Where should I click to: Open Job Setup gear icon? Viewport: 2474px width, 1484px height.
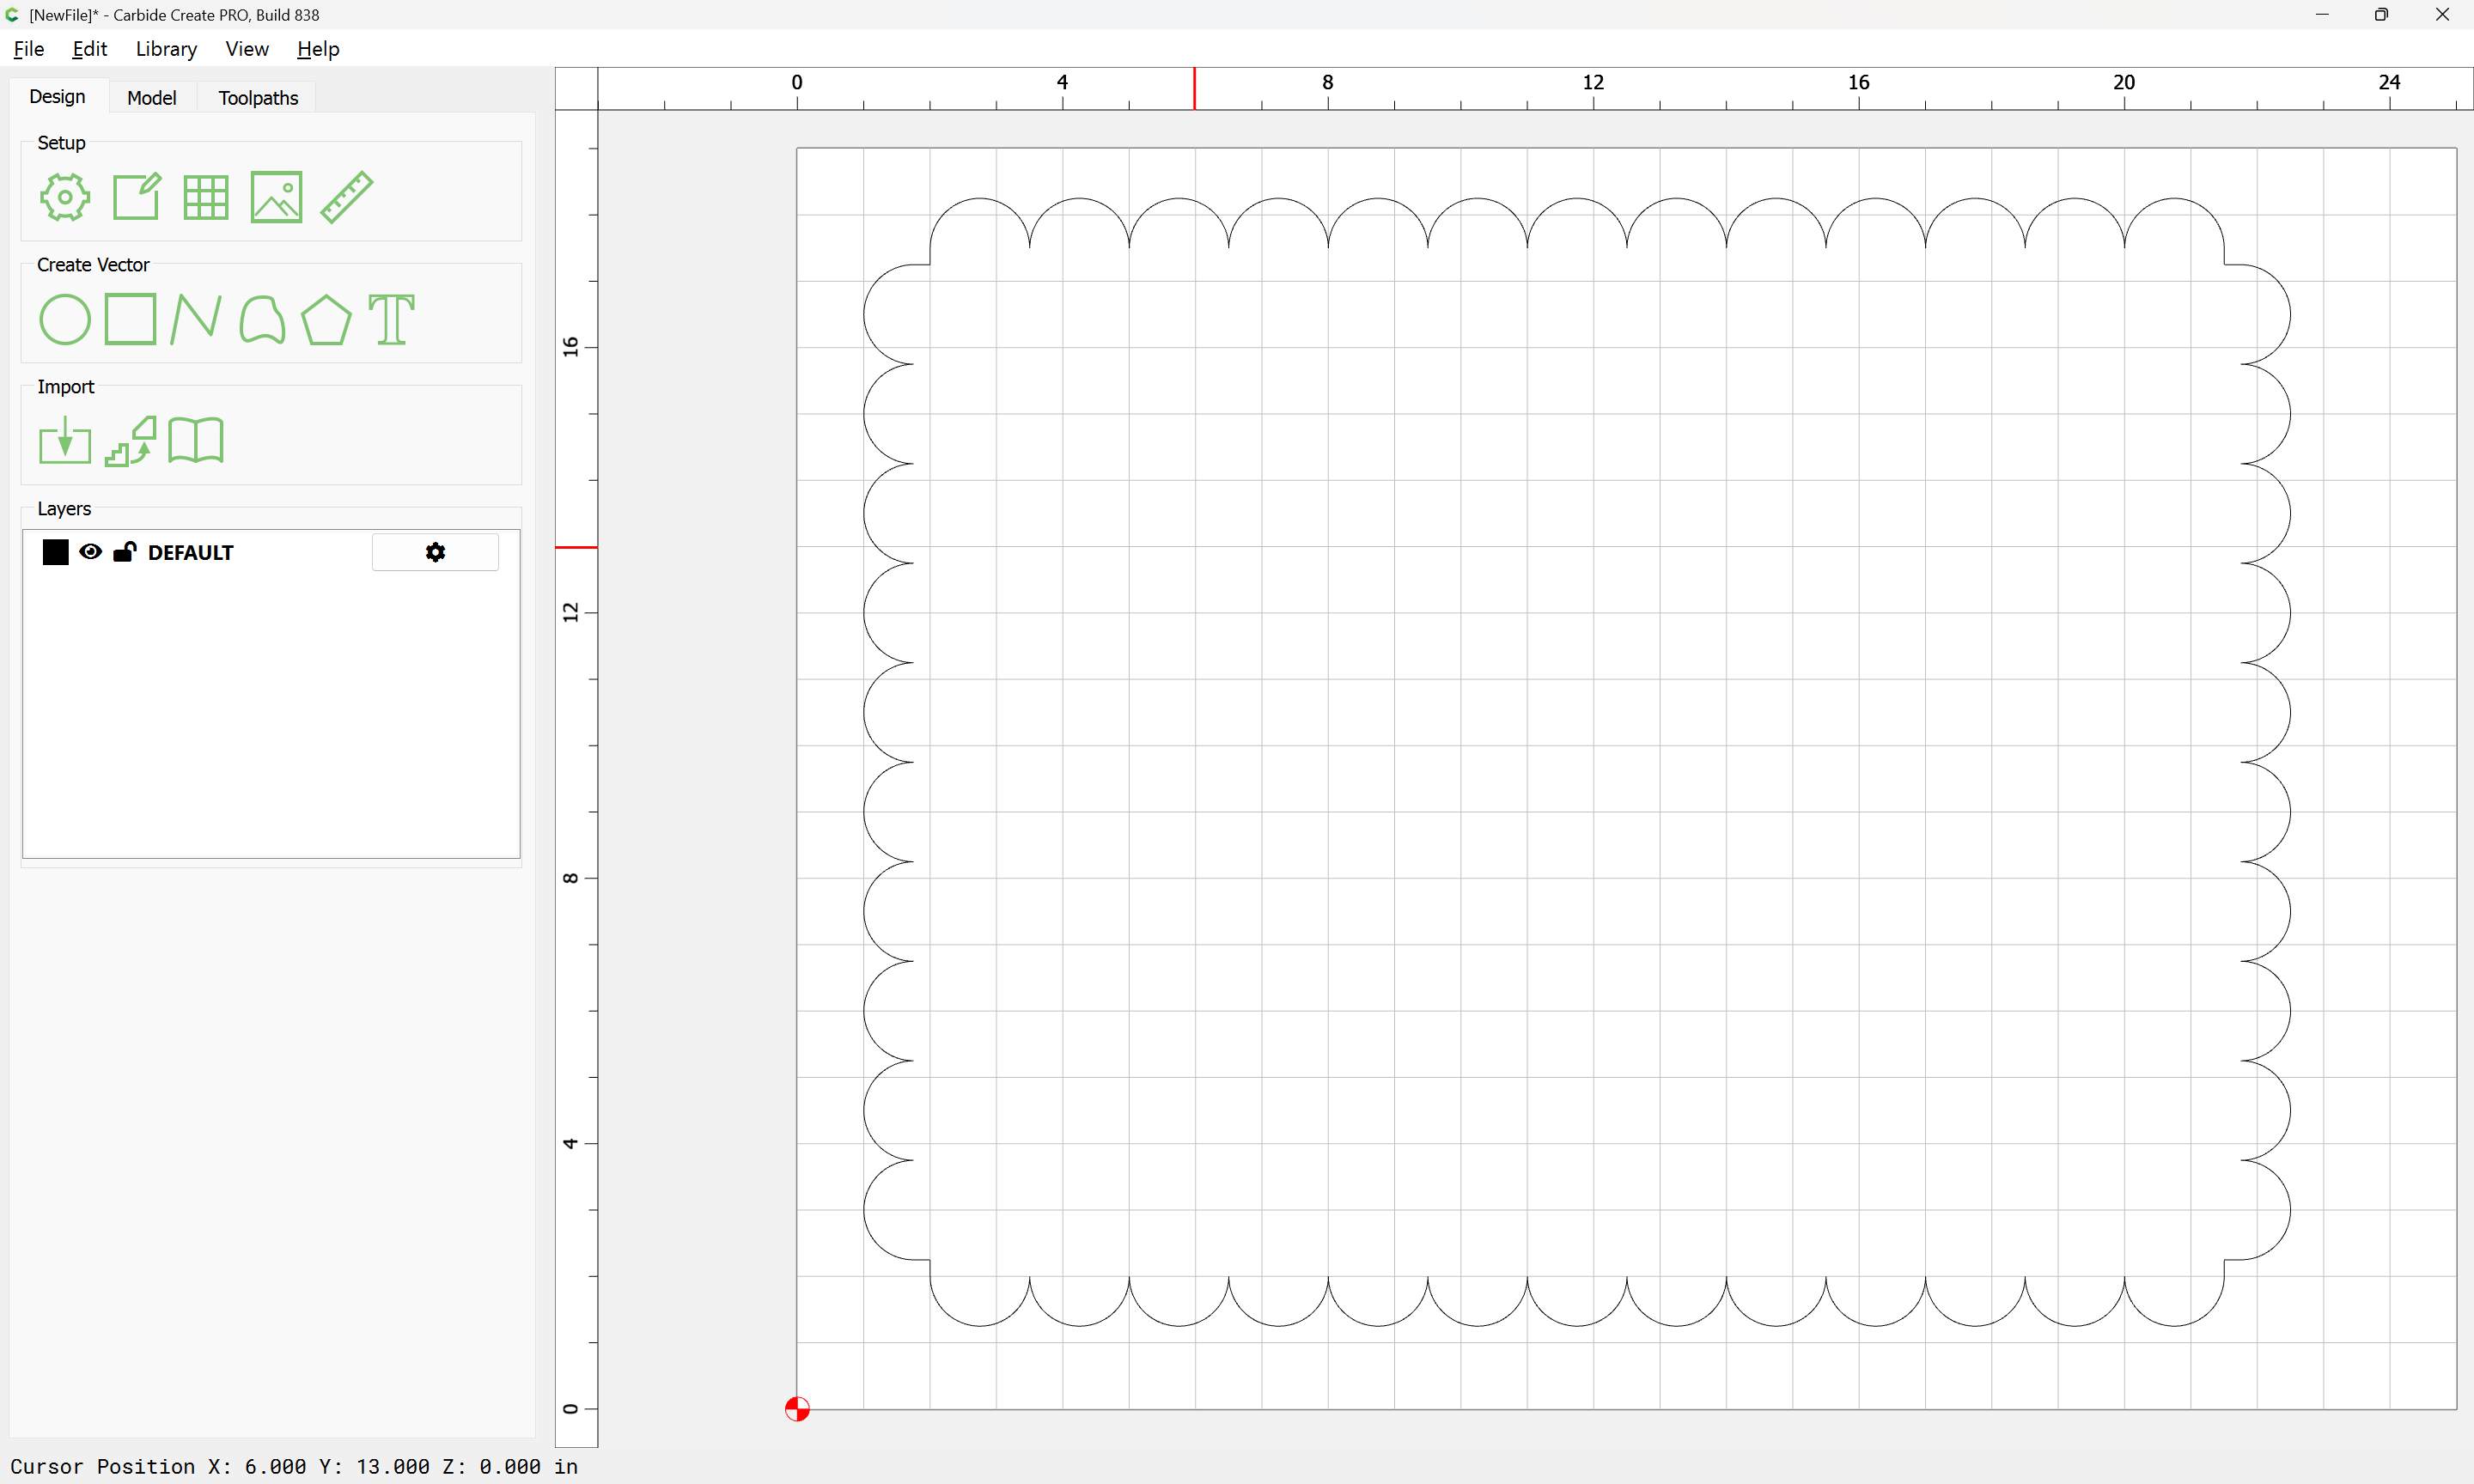pyautogui.click(x=65, y=197)
